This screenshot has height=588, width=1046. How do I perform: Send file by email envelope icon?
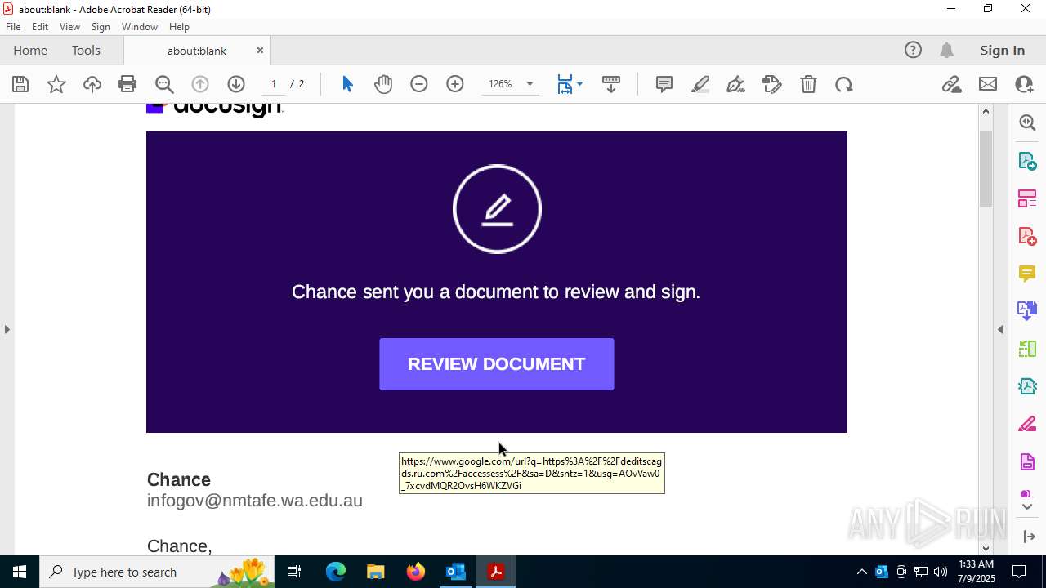coord(988,84)
